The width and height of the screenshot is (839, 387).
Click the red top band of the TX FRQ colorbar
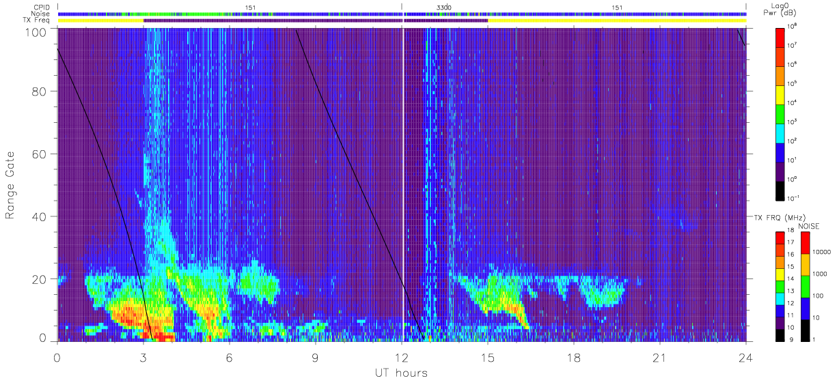(x=781, y=237)
